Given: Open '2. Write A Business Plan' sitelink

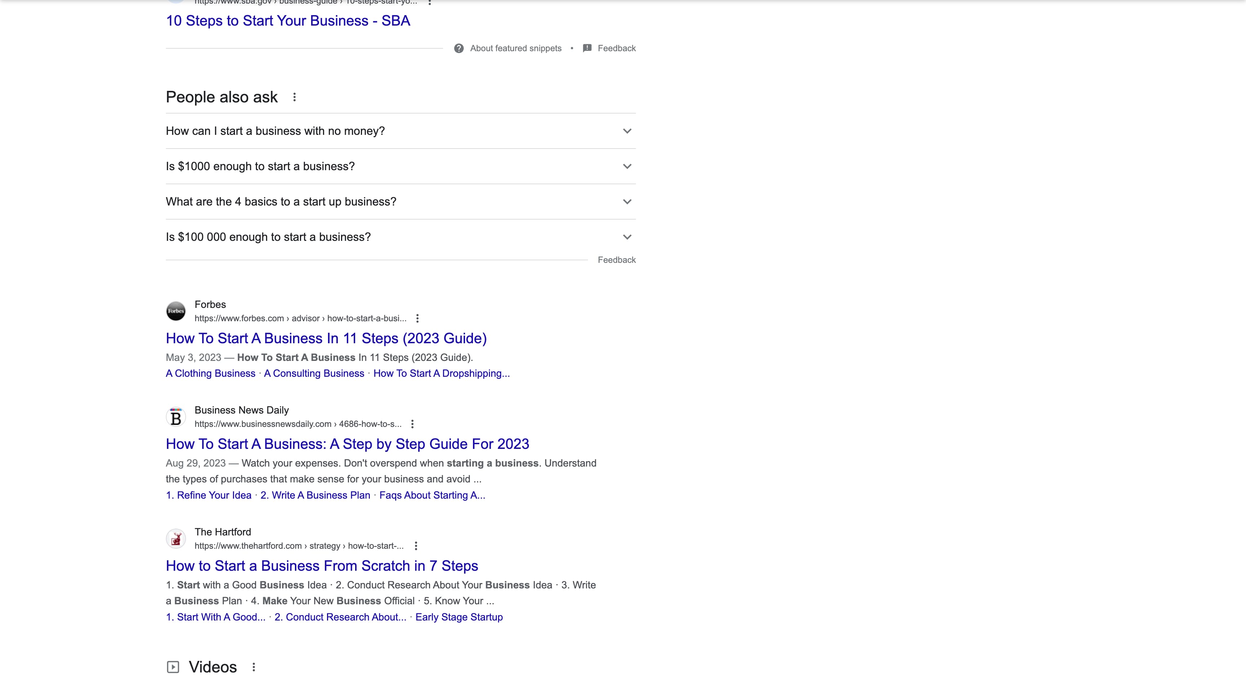Looking at the screenshot, I should (315, 495).
